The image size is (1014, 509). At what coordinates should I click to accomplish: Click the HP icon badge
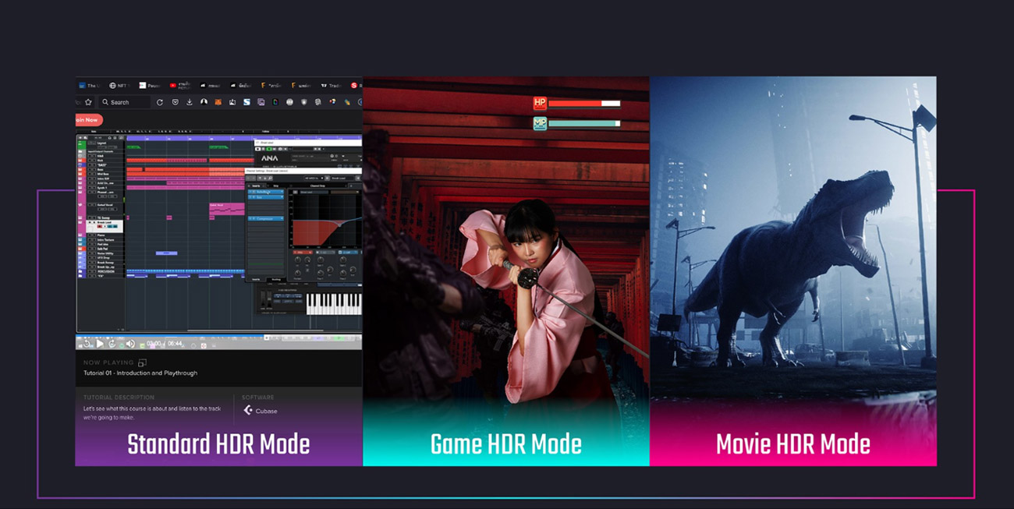pyautogui.click(x=540, y=103)
